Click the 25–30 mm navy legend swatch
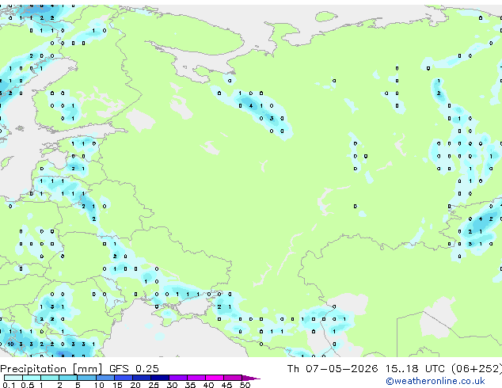502x388 pixels. (160, 378)
